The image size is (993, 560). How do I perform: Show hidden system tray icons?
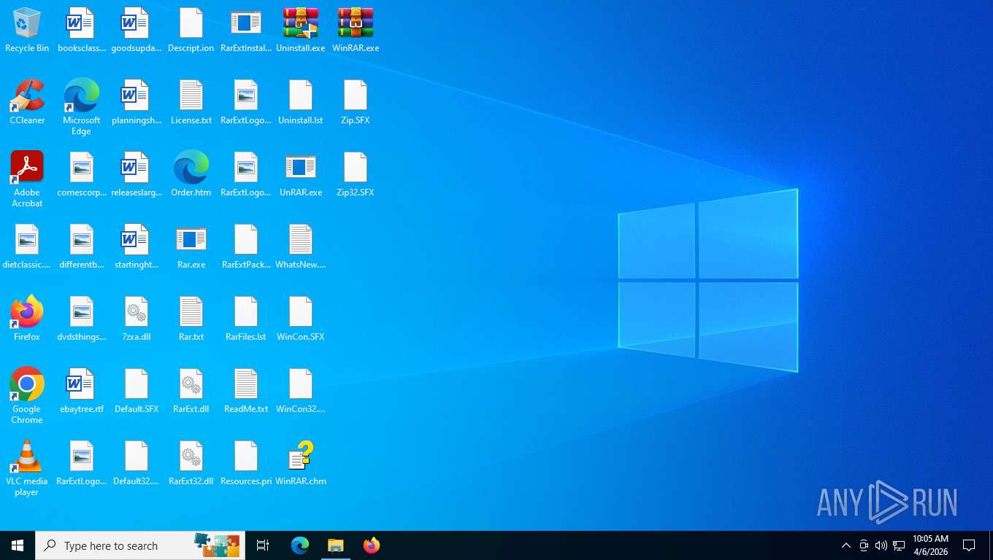pyautogui.click(x=846, y=545)
